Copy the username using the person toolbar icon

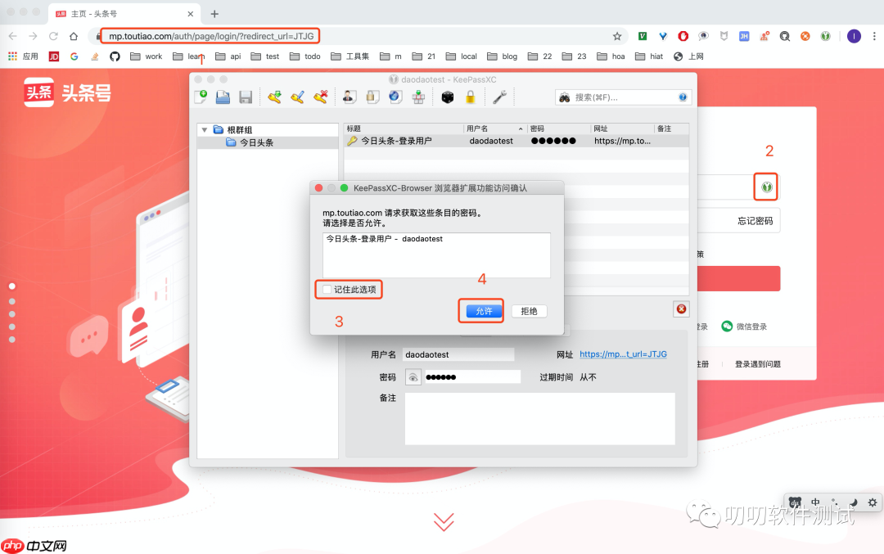pyautogui.click(x=349, y=97)
